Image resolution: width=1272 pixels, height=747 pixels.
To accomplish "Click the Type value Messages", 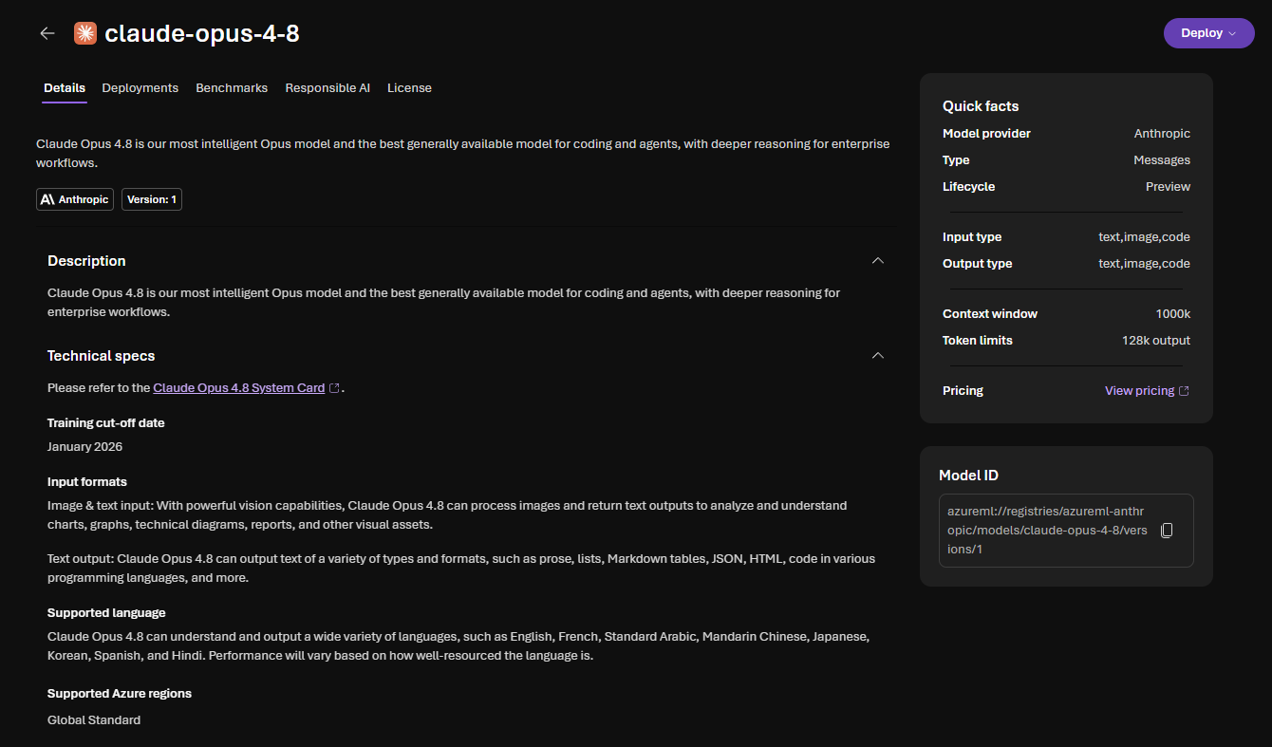I will coord(1162,160).
